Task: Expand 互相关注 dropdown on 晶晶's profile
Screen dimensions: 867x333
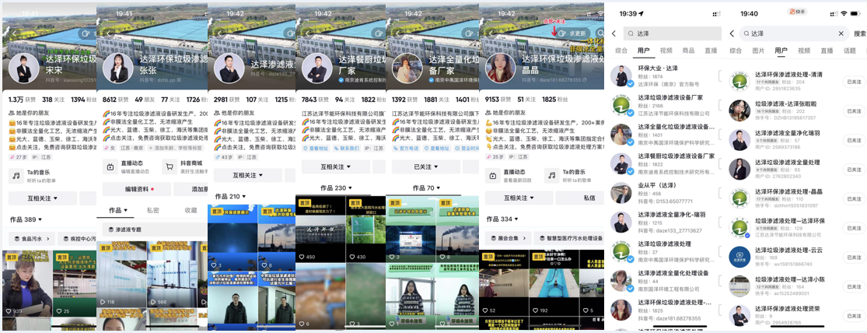Action: (519, 198)
